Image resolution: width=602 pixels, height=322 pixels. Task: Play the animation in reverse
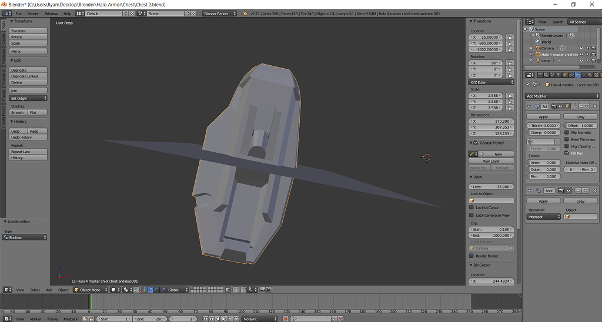(x=218, y=319)
